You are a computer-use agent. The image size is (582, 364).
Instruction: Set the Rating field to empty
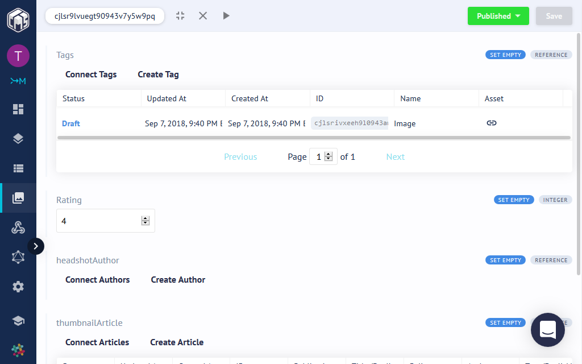point(513,200)
